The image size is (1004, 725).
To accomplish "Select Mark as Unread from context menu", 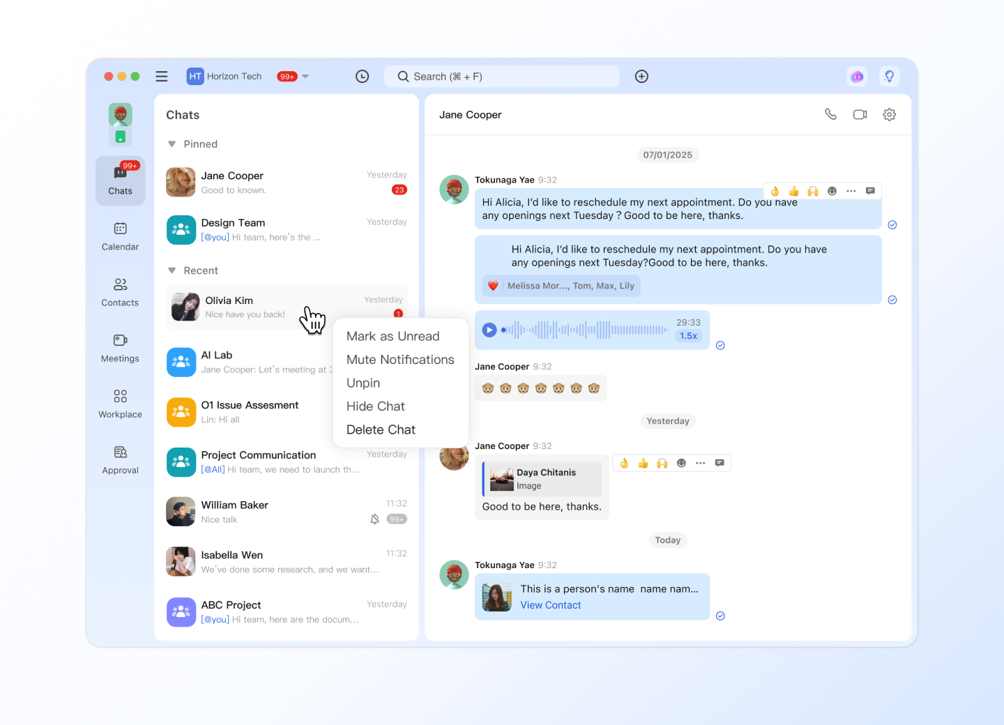I will pos(393,336).
